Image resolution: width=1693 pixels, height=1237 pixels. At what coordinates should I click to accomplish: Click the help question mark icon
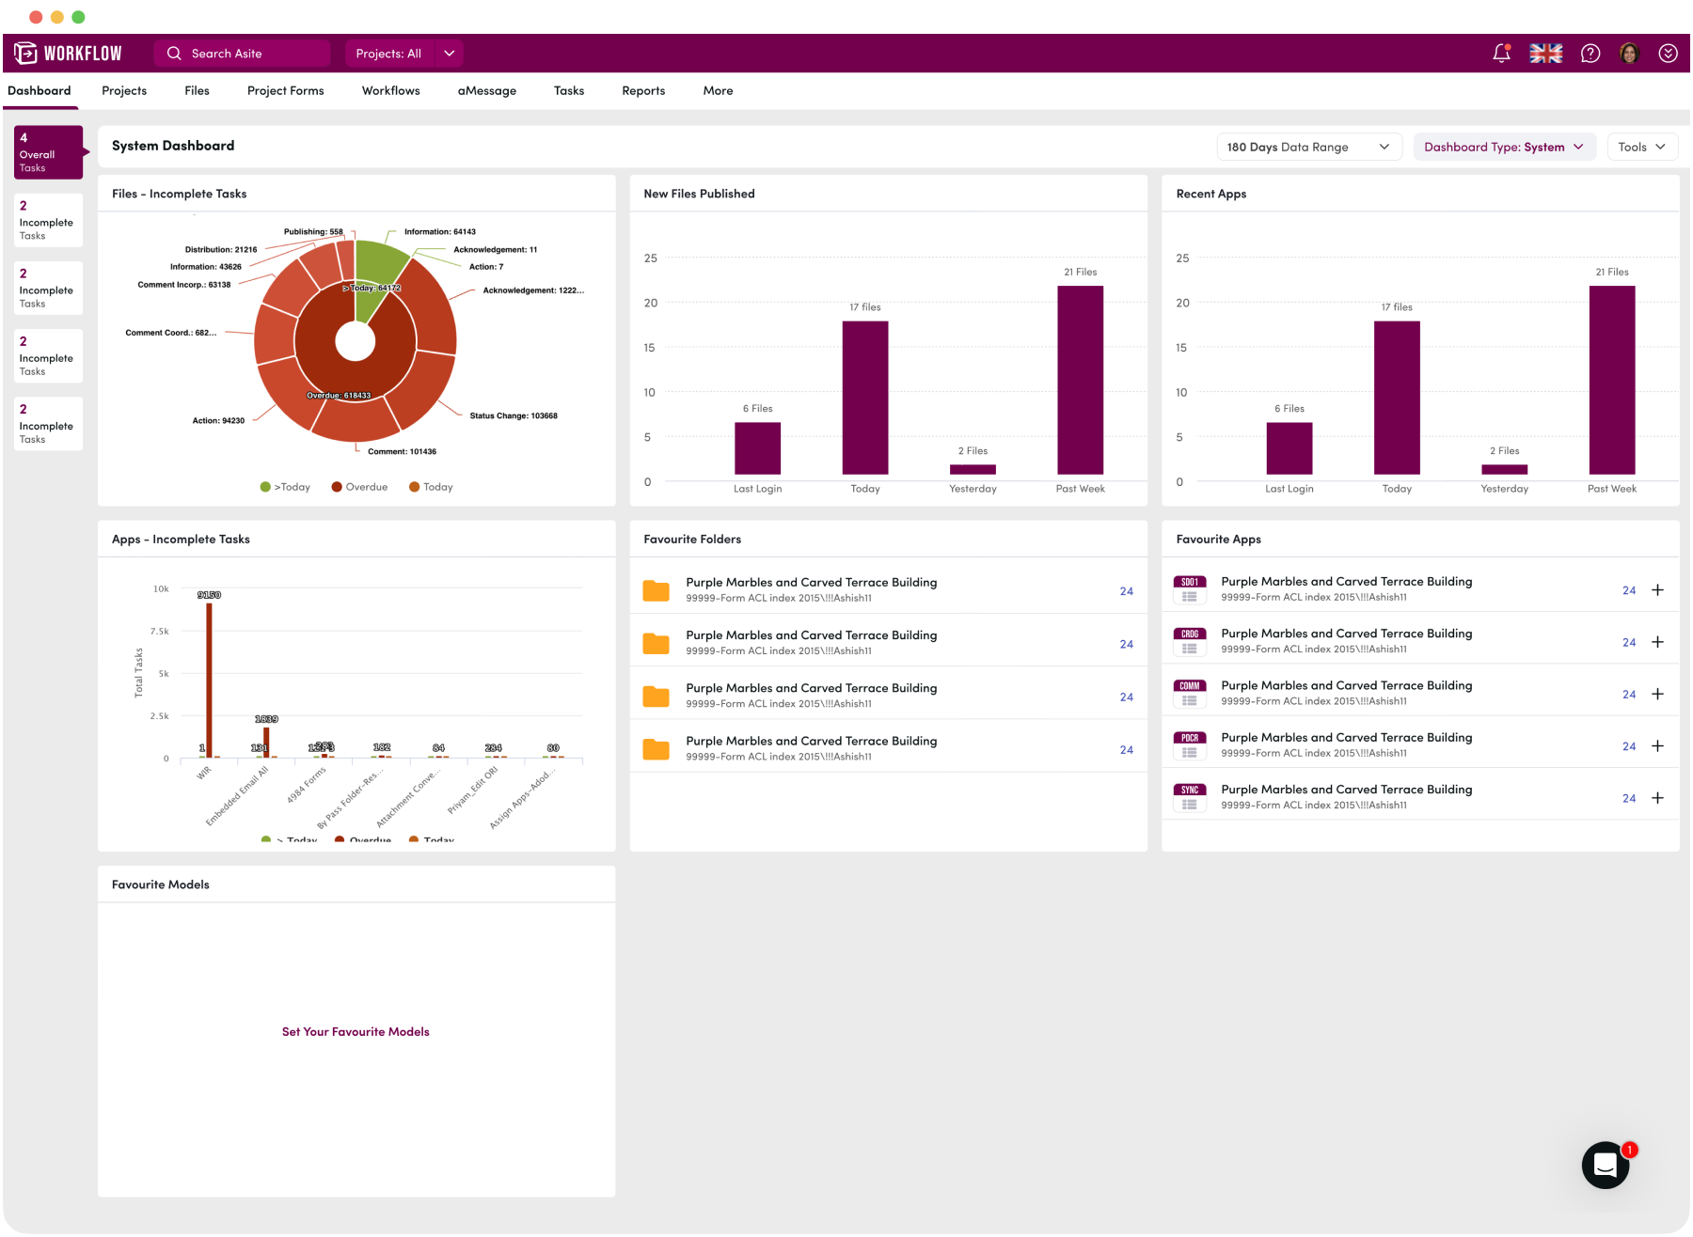pos(1590,54)
